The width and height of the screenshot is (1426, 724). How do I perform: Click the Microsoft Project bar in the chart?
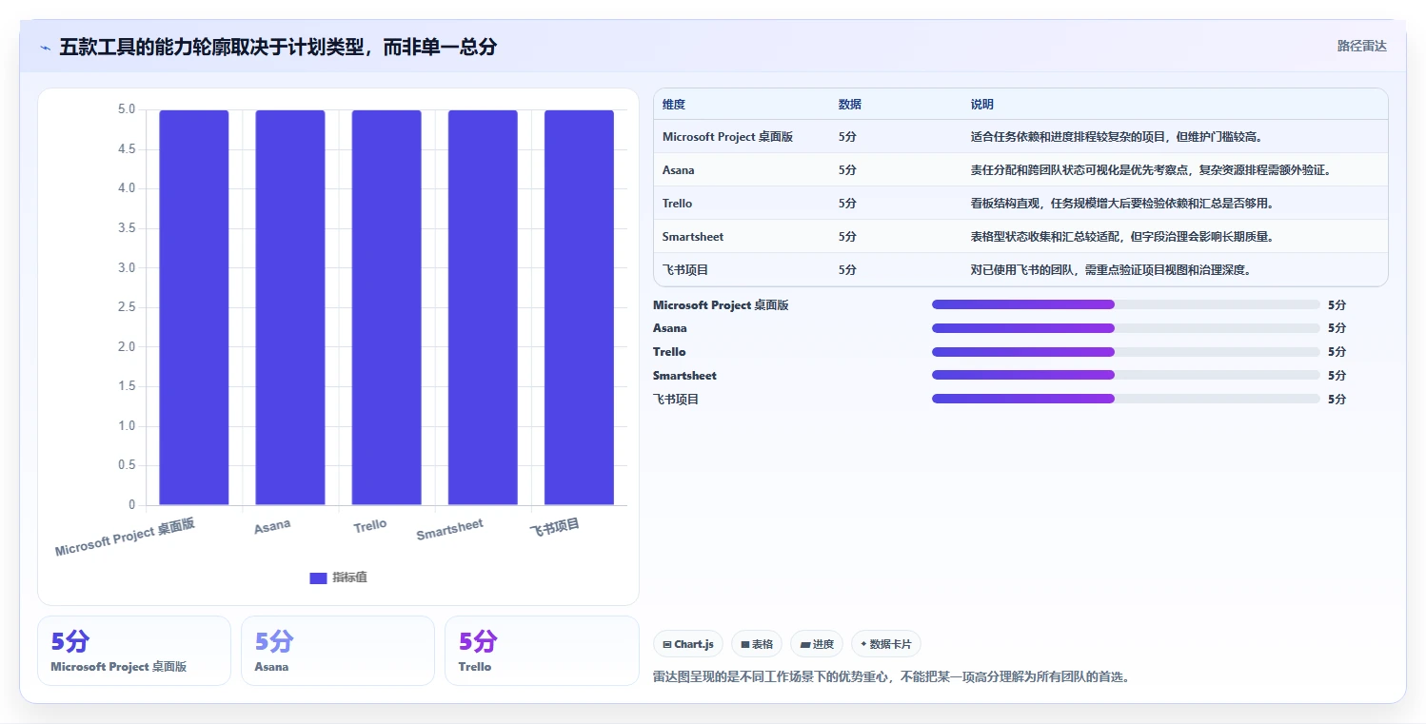(194, 307)
